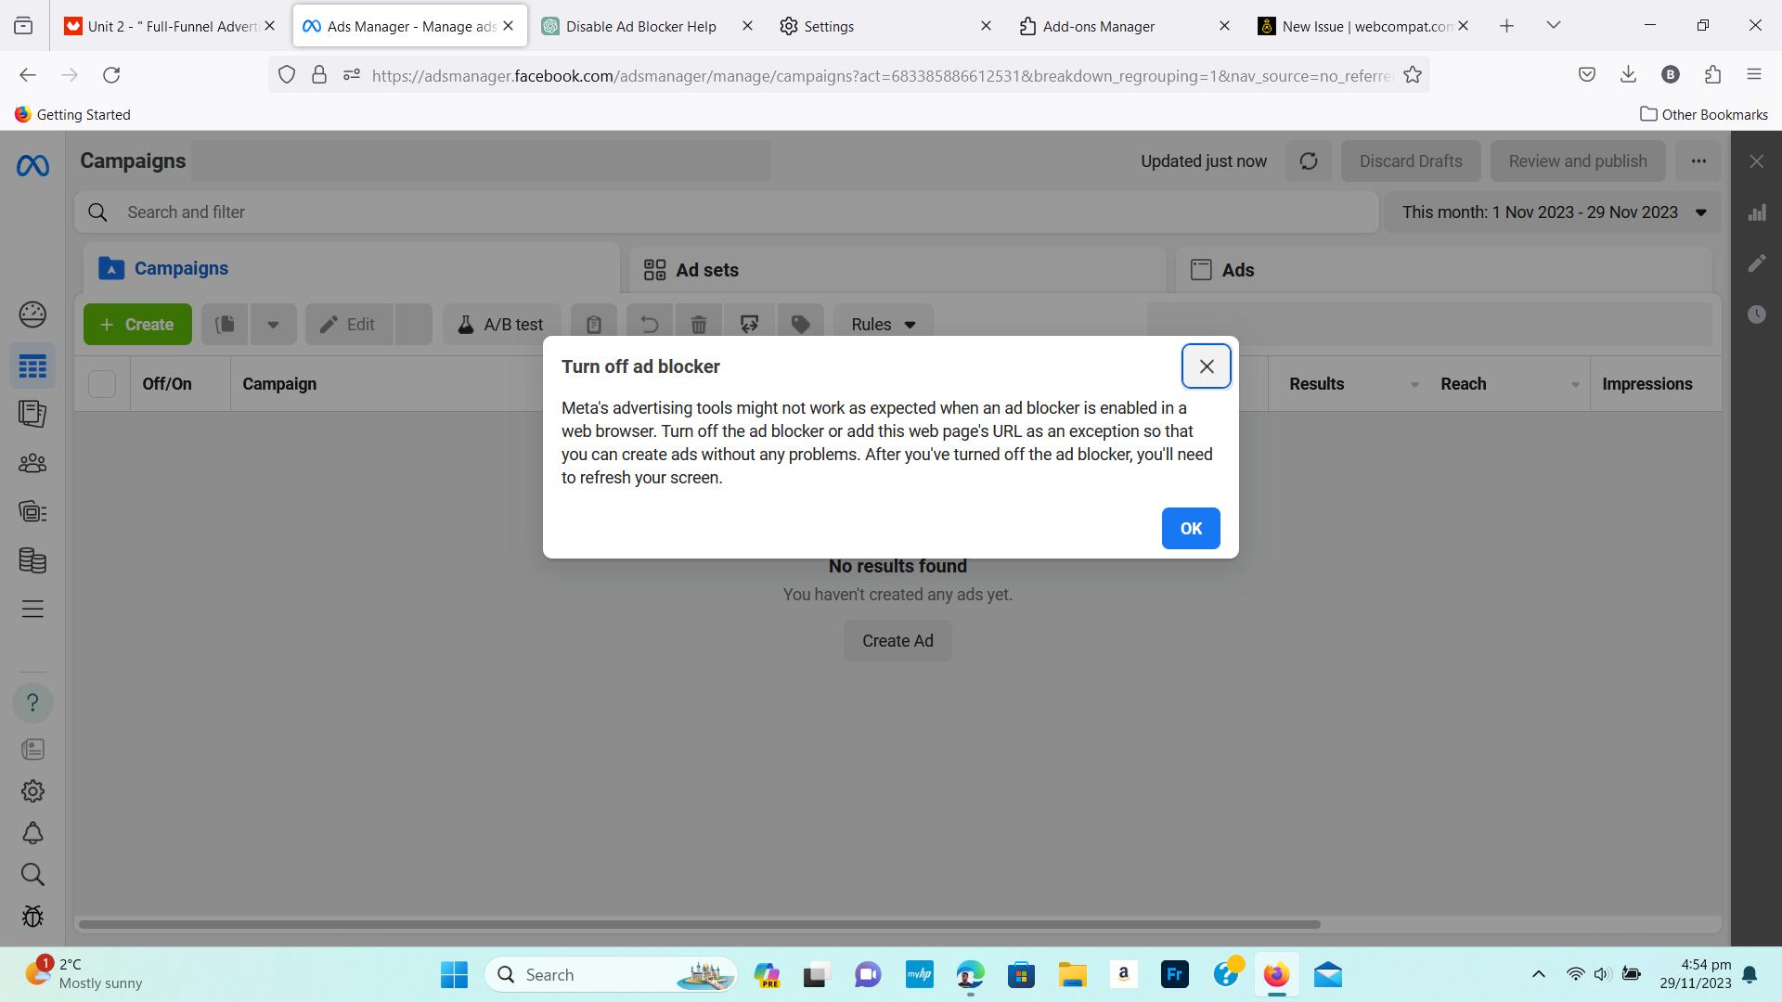Expand the duplicate options dropdown arrow

coord(273,325)
